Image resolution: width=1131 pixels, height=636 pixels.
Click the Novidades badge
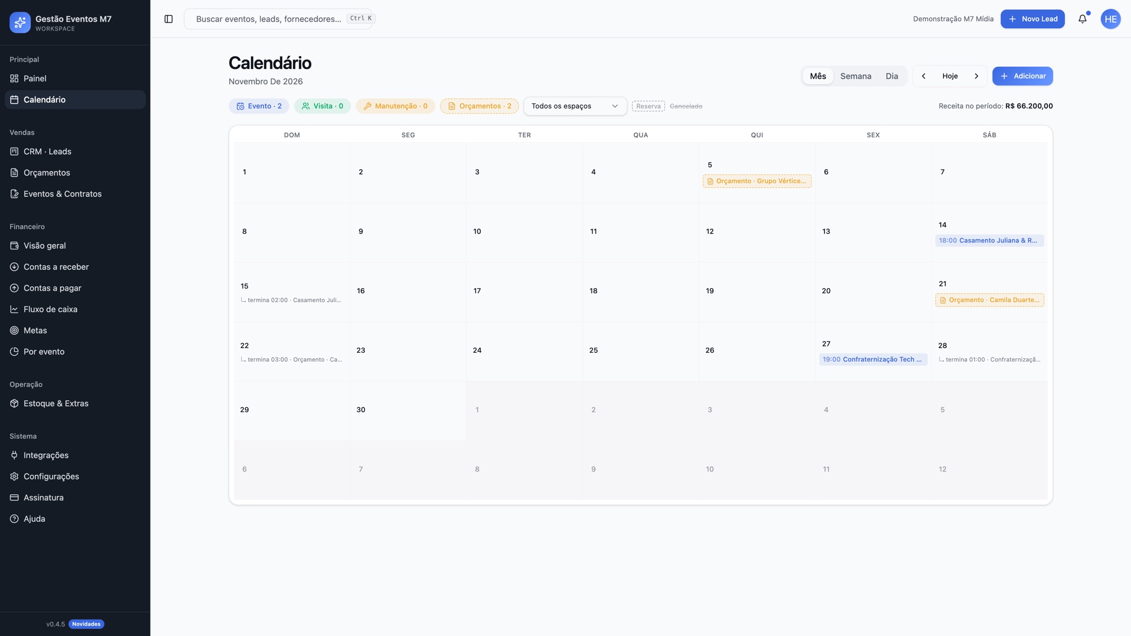(86, 624)
